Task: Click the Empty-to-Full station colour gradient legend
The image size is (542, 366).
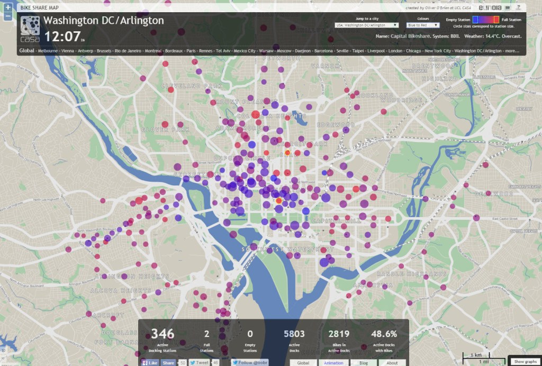Action: [x=485, y=19]
